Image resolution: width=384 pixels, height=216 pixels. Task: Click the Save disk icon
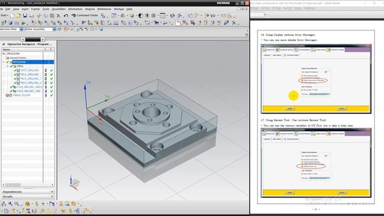25,16
